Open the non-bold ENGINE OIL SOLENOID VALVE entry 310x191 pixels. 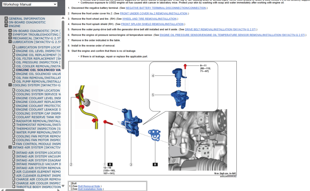38,74
